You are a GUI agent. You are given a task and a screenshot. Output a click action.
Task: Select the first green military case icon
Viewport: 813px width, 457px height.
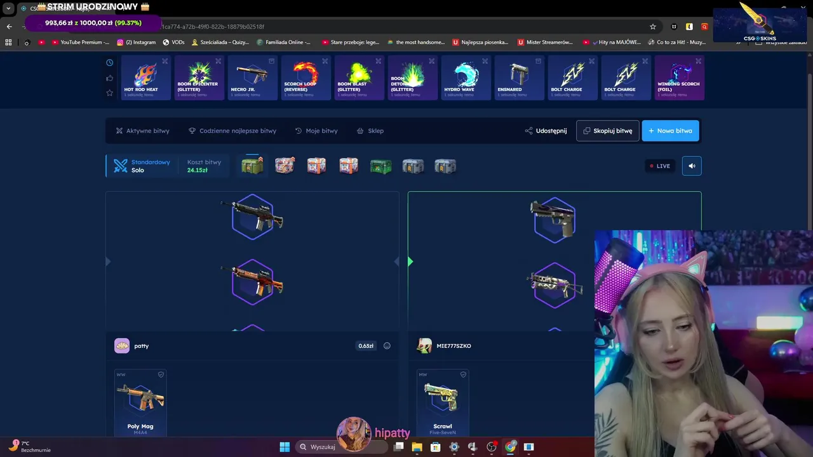pyautogui.click(x=252, y=166)
